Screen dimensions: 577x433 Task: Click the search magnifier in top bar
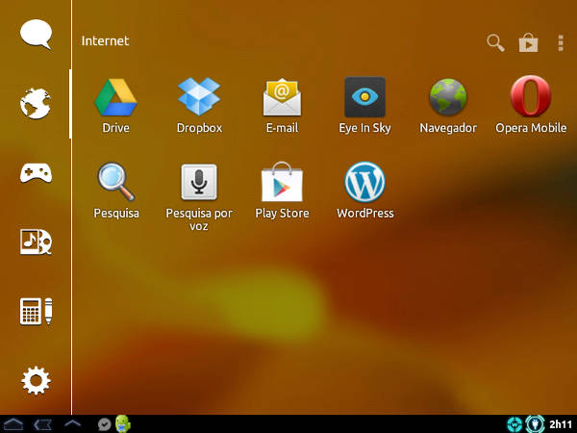(495, 42)
